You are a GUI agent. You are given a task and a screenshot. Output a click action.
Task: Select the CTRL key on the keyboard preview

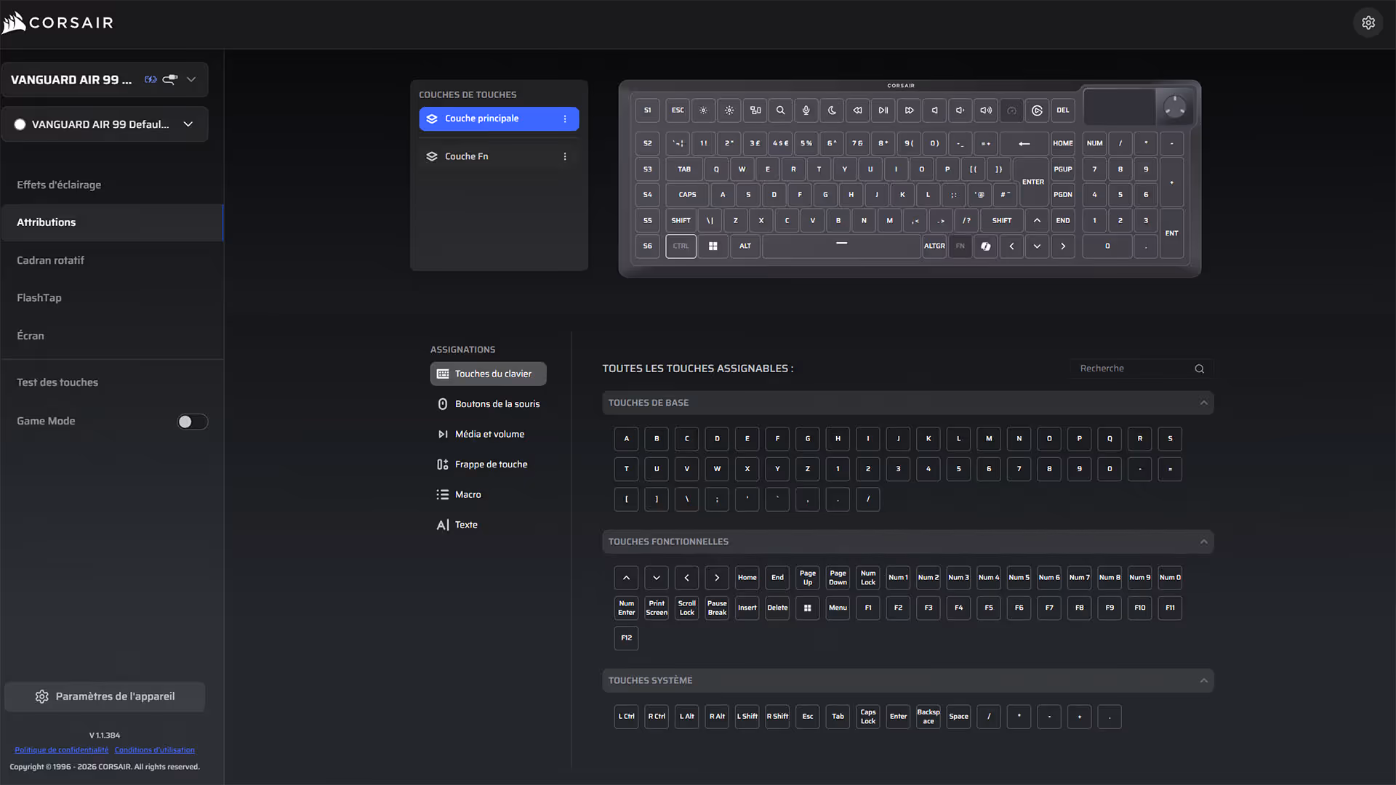681,246
